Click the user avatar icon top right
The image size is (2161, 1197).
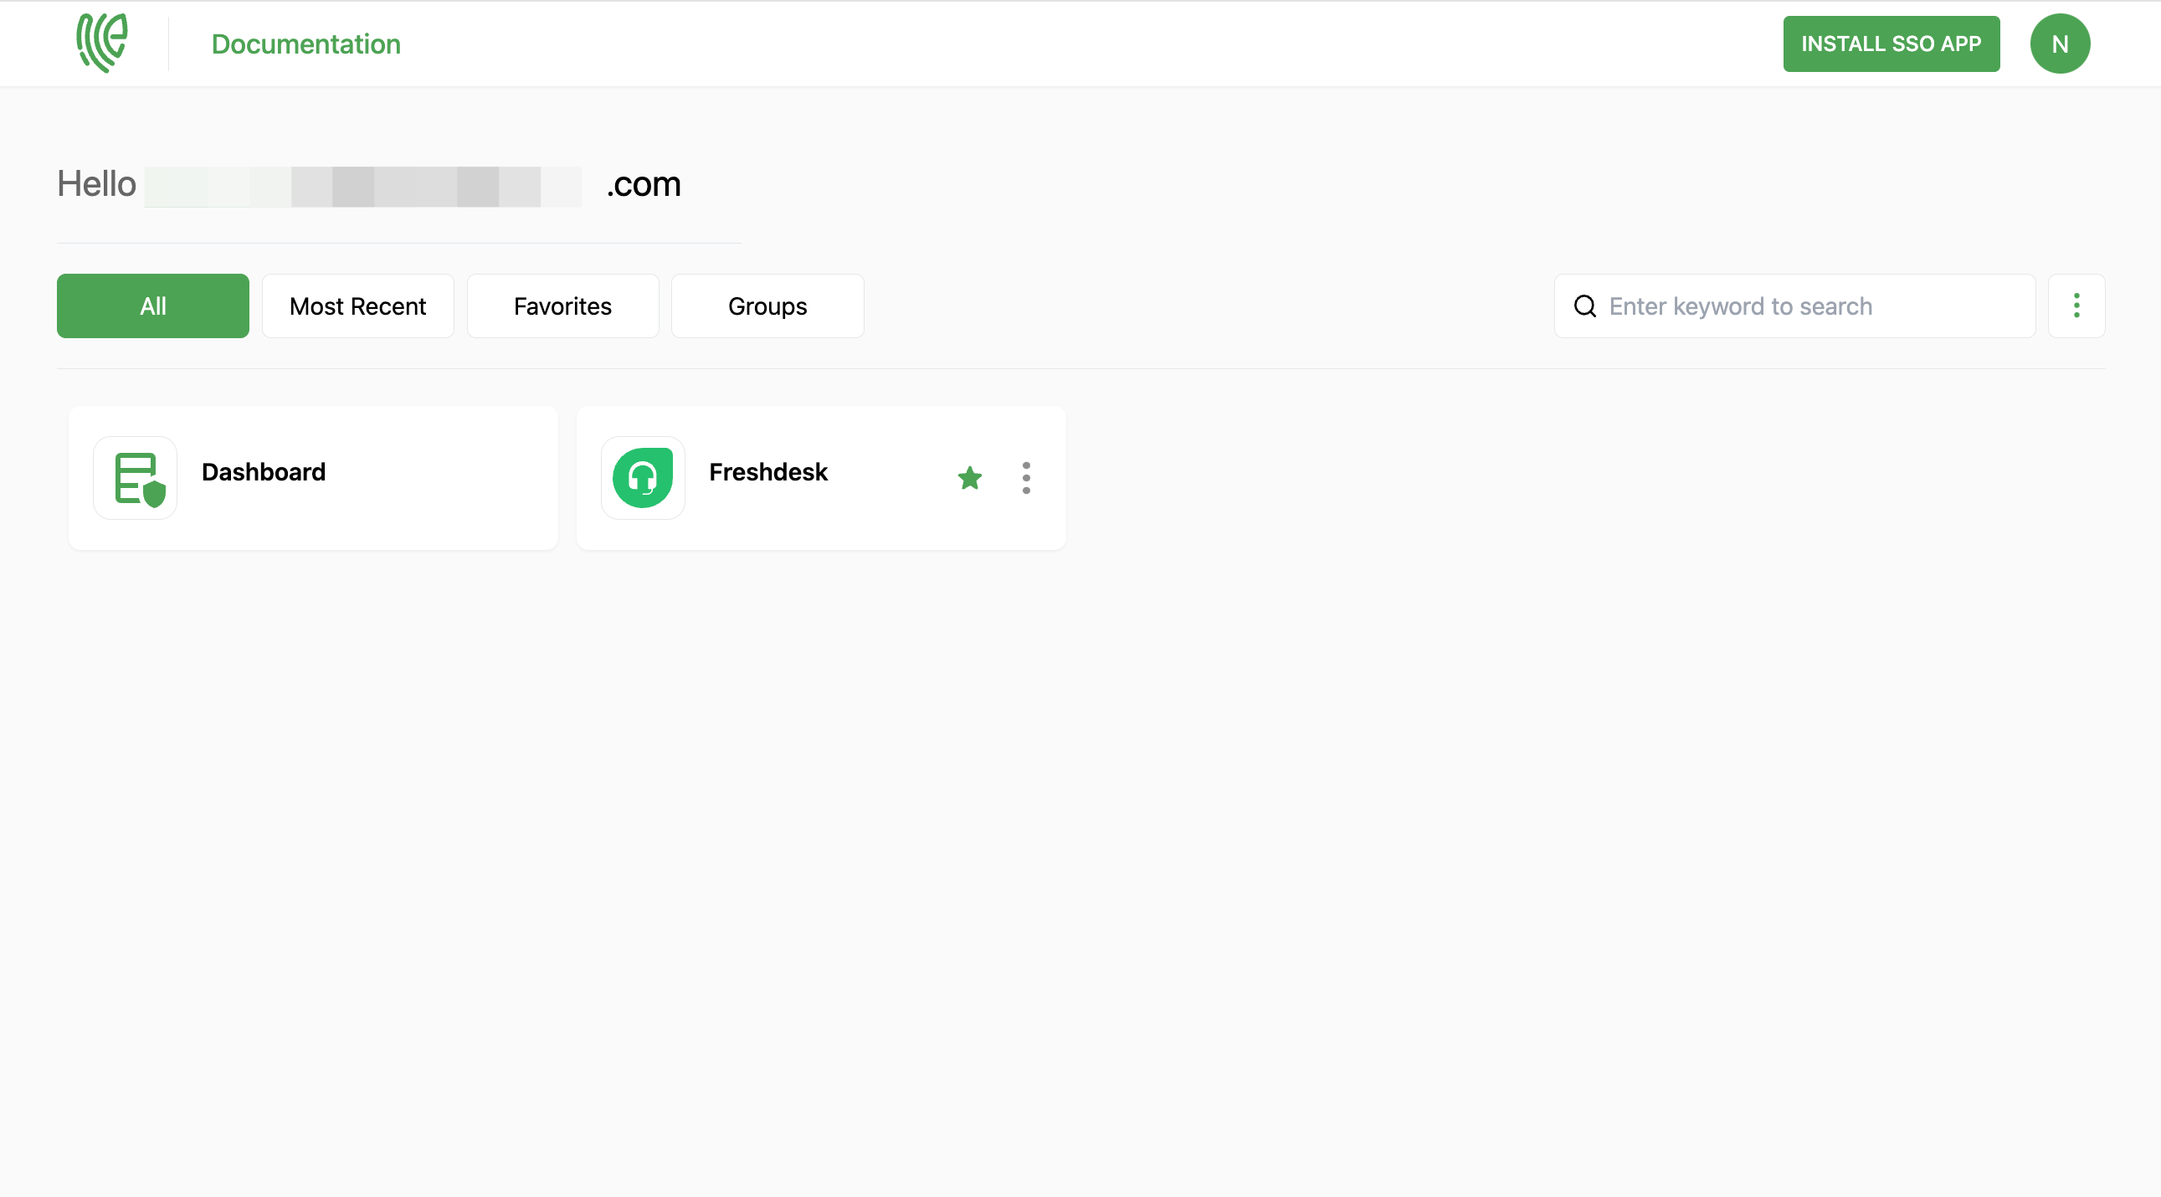pyautogui.click(x=2061, y=43)
